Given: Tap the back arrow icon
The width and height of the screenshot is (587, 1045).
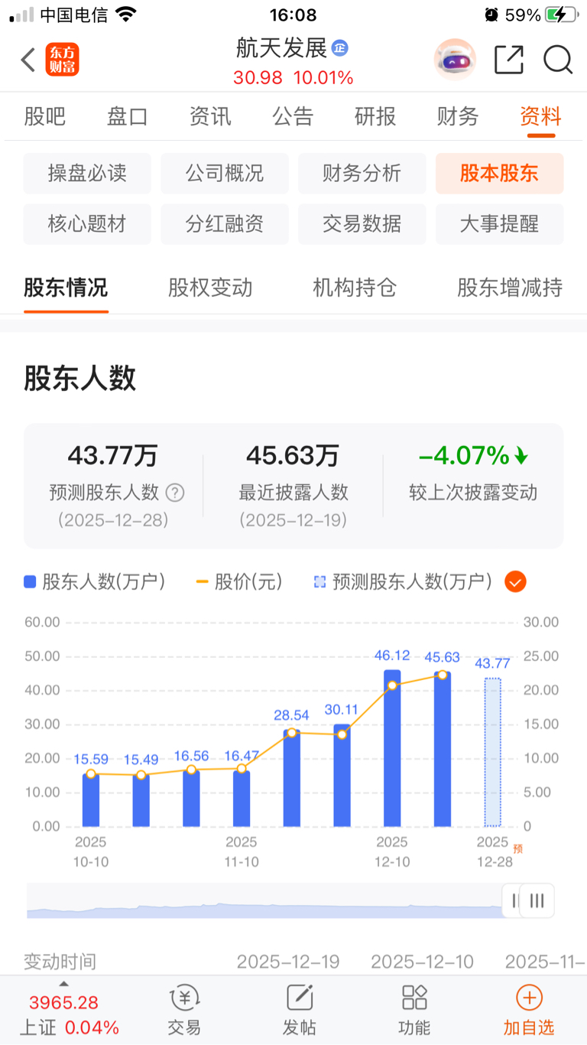Looking at the screenshot, I should pos(28,60).
